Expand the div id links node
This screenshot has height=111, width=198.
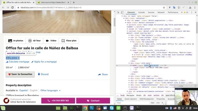click(x=129, y=80)
